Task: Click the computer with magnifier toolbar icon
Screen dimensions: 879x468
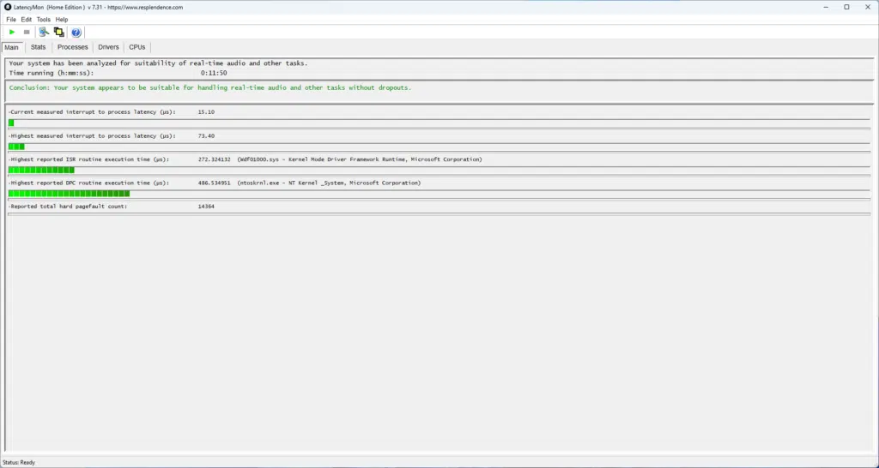Action: [x=45, y=33]
